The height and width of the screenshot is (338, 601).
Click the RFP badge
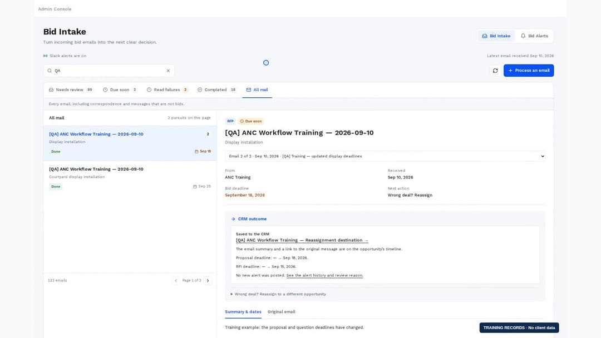click(x=230, y=121)
